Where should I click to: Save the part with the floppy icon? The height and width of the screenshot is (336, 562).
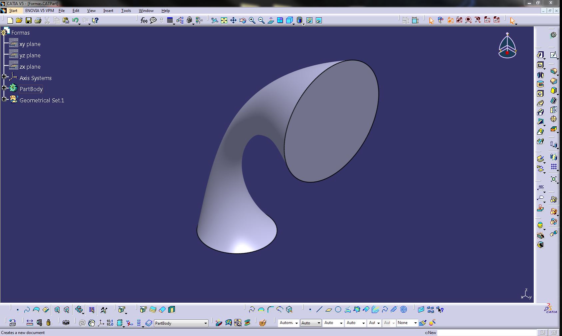[29, 21]
